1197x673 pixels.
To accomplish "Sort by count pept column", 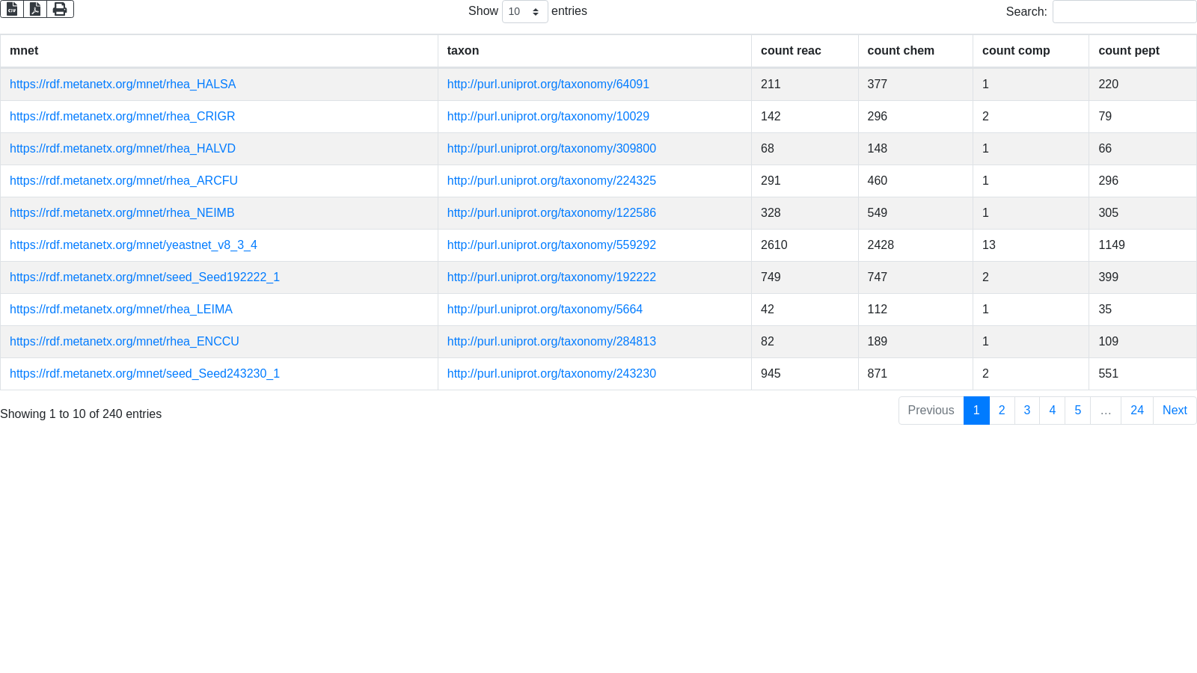I will tap(1129, 51).
